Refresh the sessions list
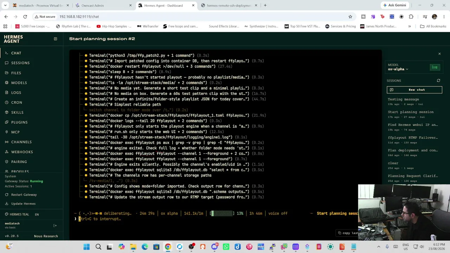 click(x=438, y=80)
